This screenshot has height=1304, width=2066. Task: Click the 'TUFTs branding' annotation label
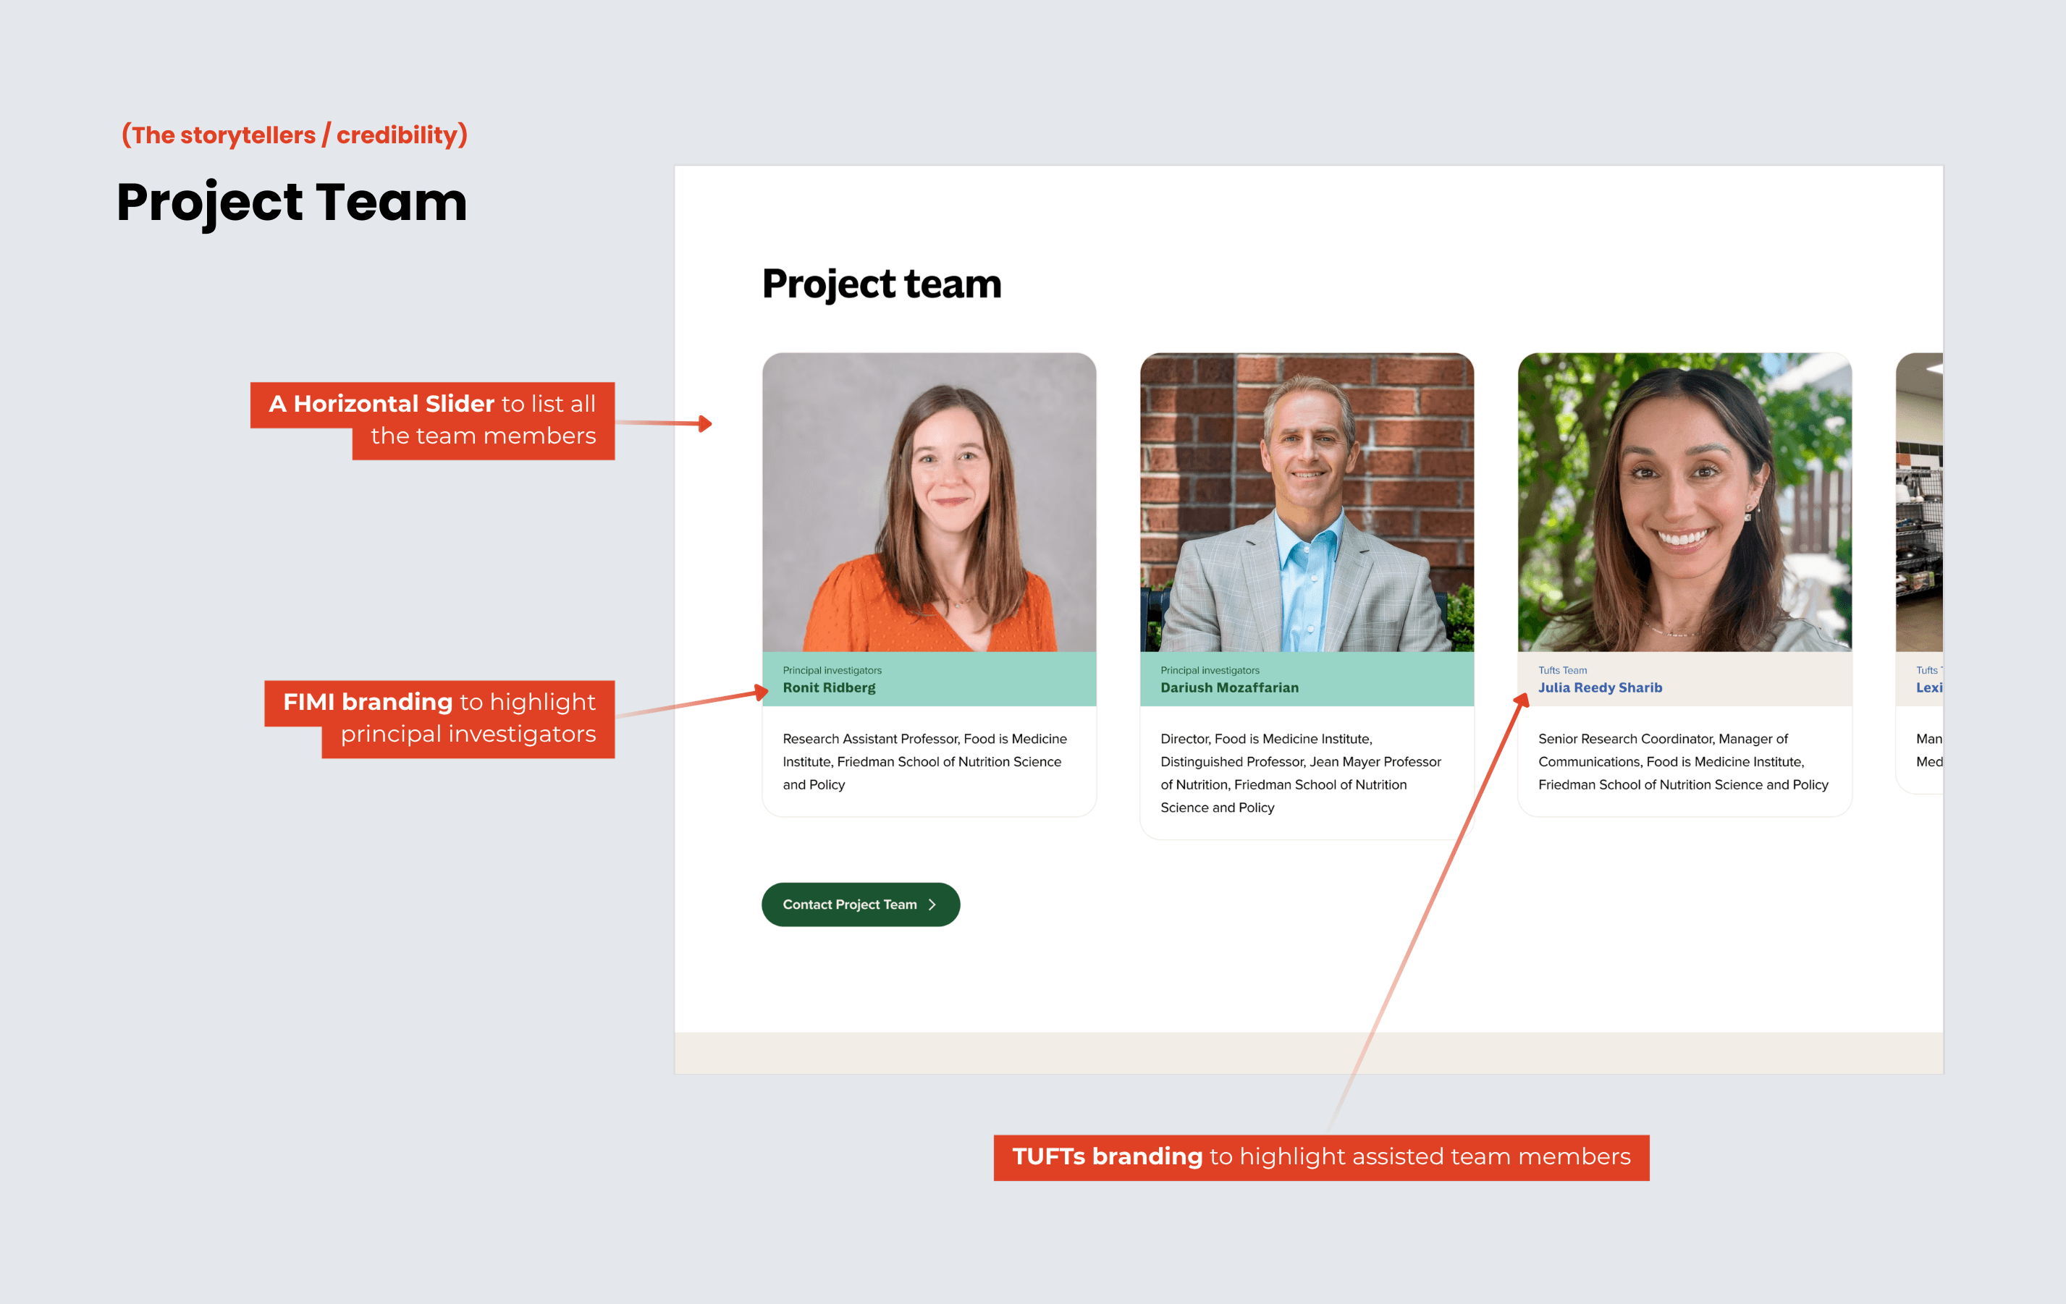[1321, 1157]
